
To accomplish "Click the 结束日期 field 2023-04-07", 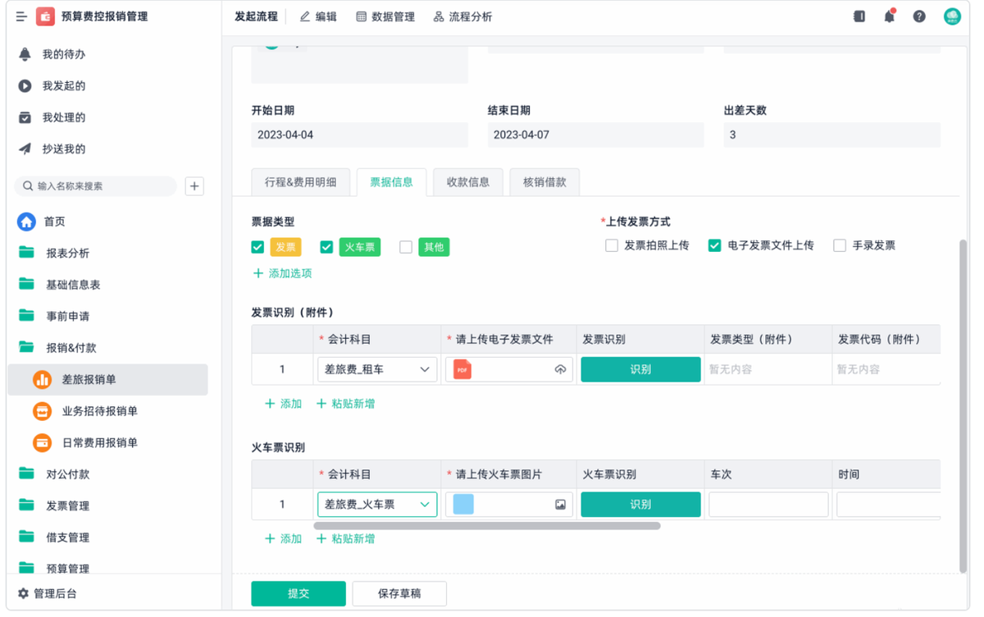I will pos(595,135).
